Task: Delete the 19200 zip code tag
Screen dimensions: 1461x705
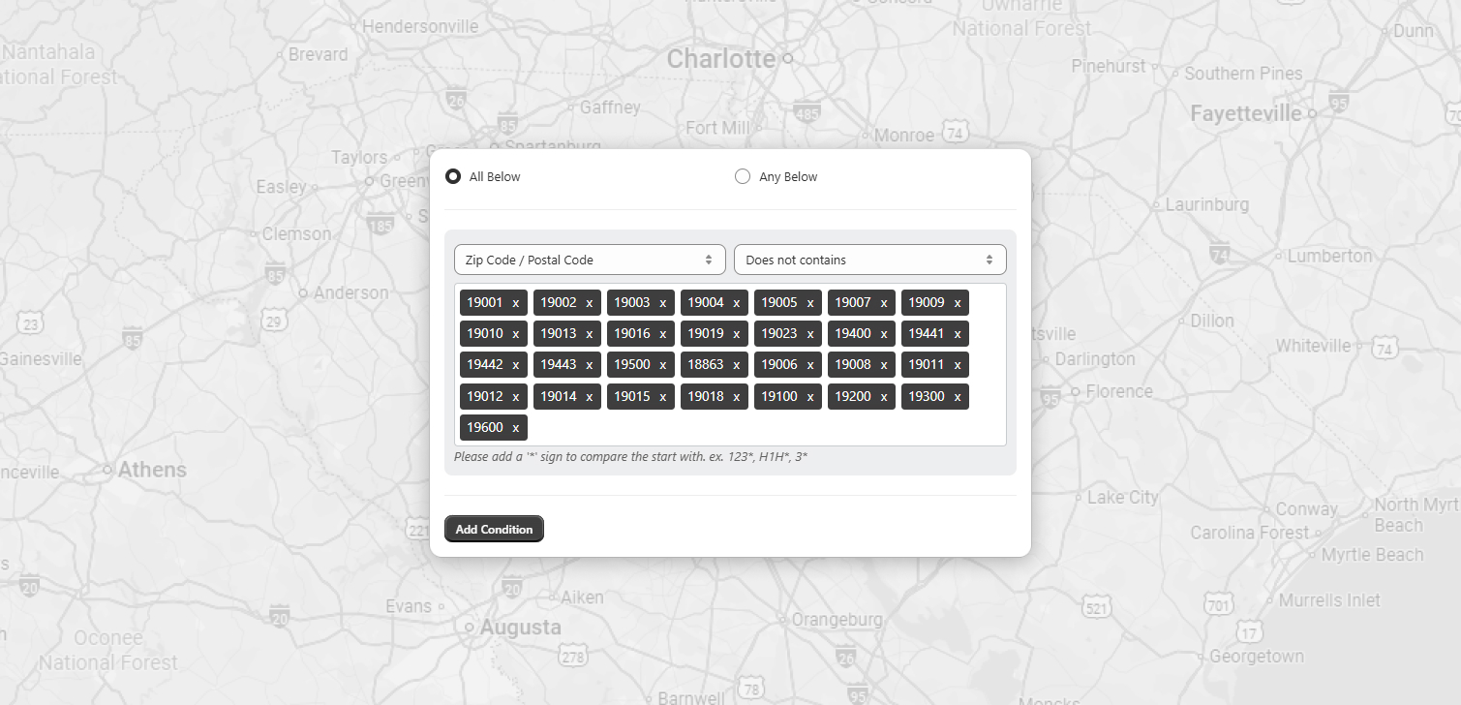Action: (883, 396)
